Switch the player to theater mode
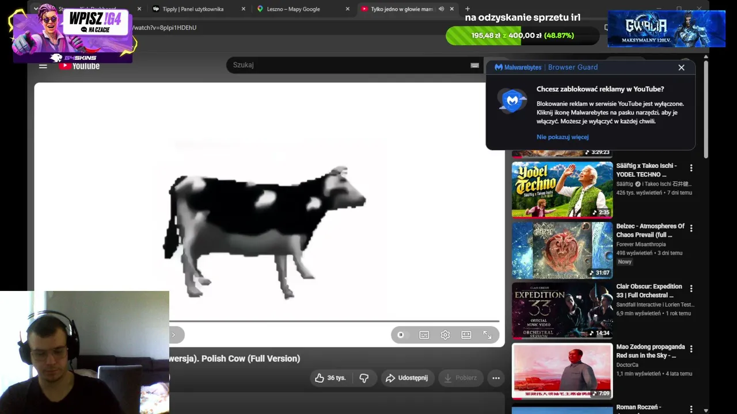737x414 pixels. pos(466,335)
